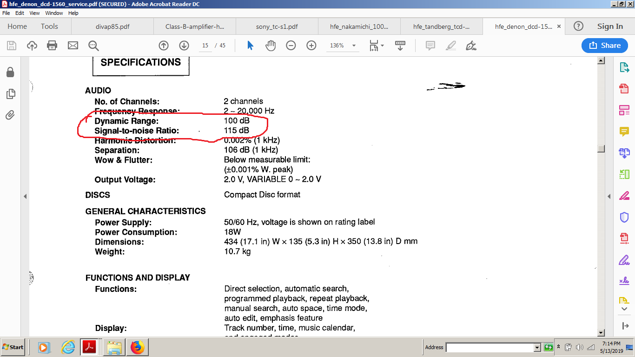This screenshot has height=357, width=635.
Task: Click the scrollbar down arrow
Action: pyautogui.click(x=601, y=332)
